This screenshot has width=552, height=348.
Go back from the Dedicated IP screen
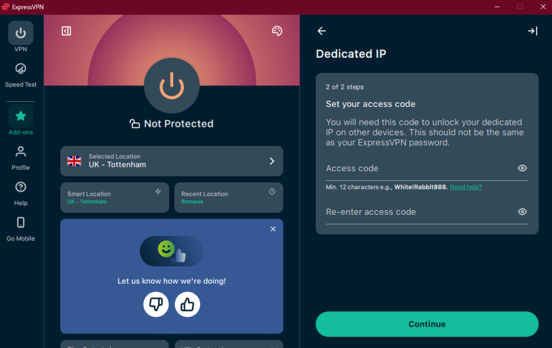(322, 31)
